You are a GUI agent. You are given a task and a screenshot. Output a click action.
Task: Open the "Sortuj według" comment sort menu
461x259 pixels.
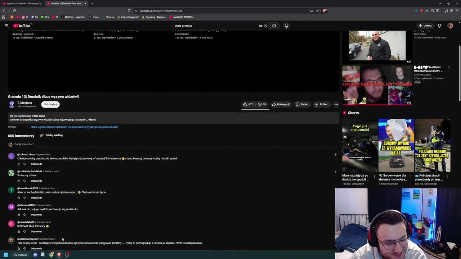pos(51,135)
